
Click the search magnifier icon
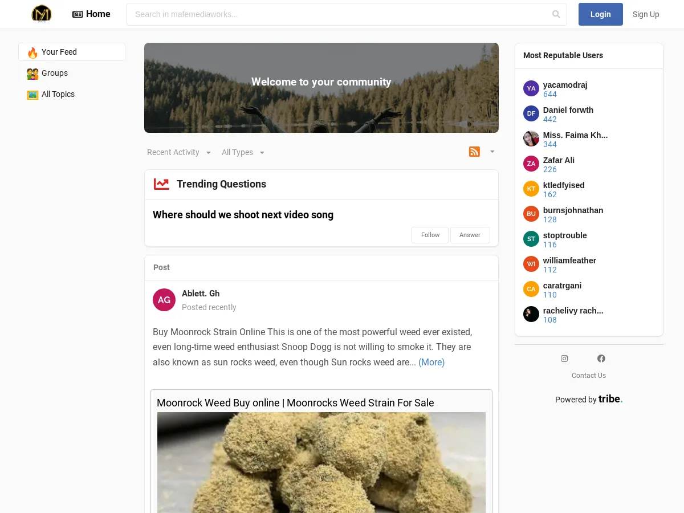tap(556, 14)
